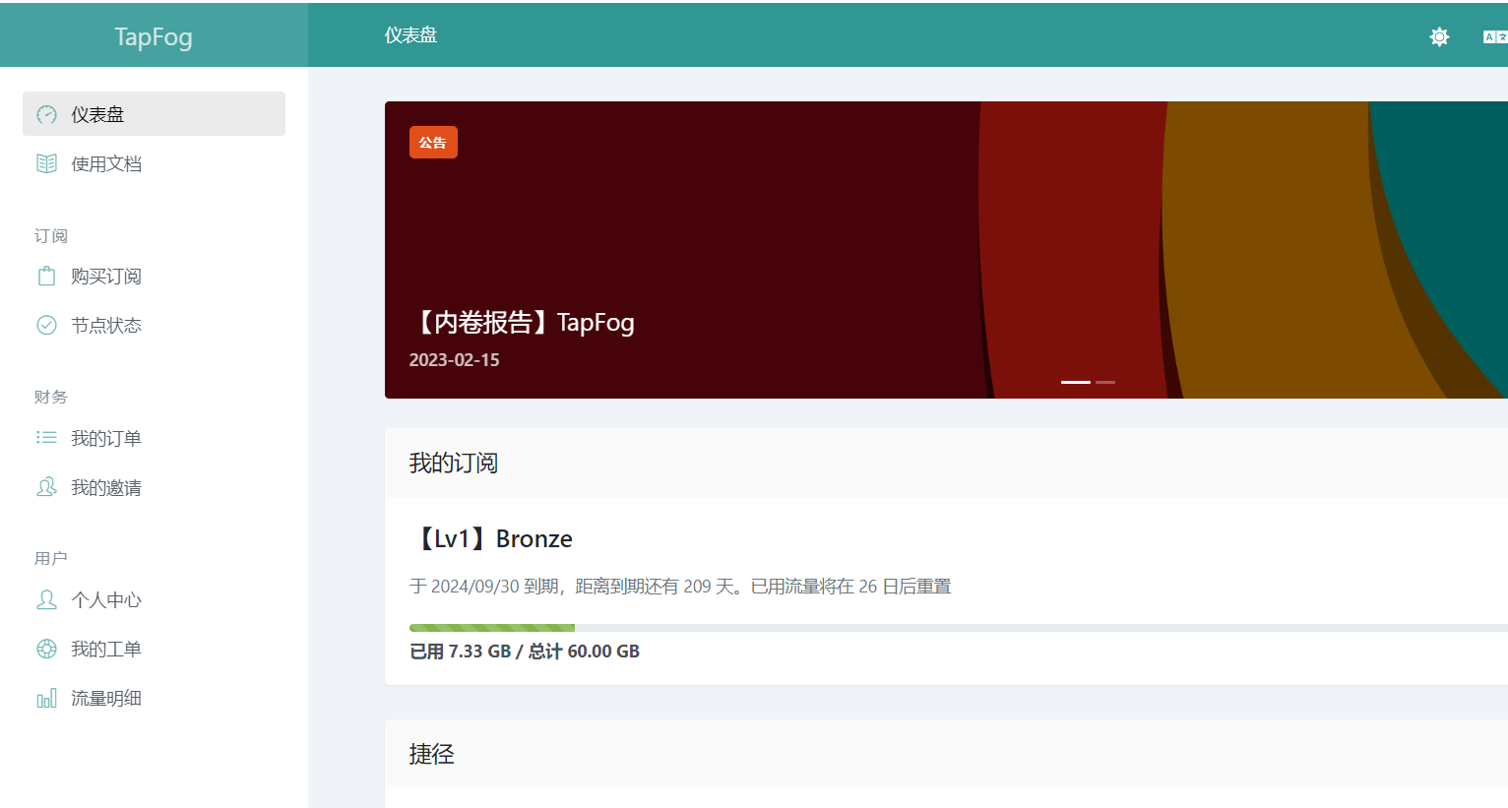Go to 个人中心
Viewport: 1508px width, 808px height.
pyautogui.click(x=154, y=598)
